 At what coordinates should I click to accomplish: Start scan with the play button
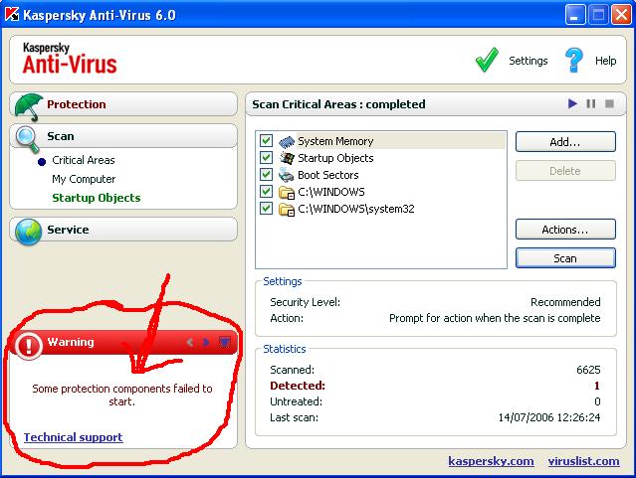[x=572, y=103]
